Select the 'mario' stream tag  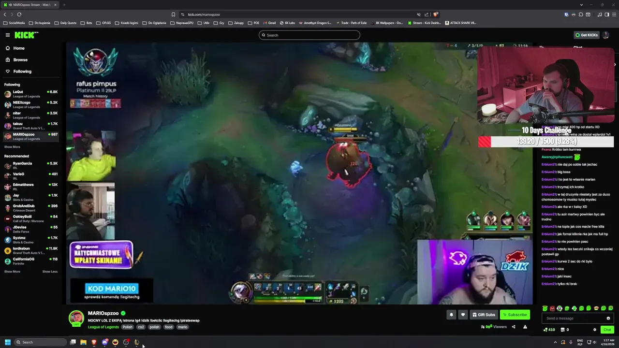click(182, 327)
